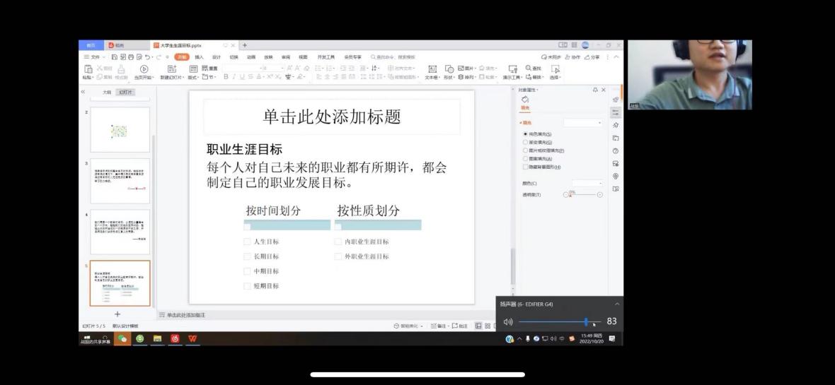The width and height of the screenshot is (835, 385).
Task: Expand the fill preset dropdown in properties panel
Action: pos(583,123)
